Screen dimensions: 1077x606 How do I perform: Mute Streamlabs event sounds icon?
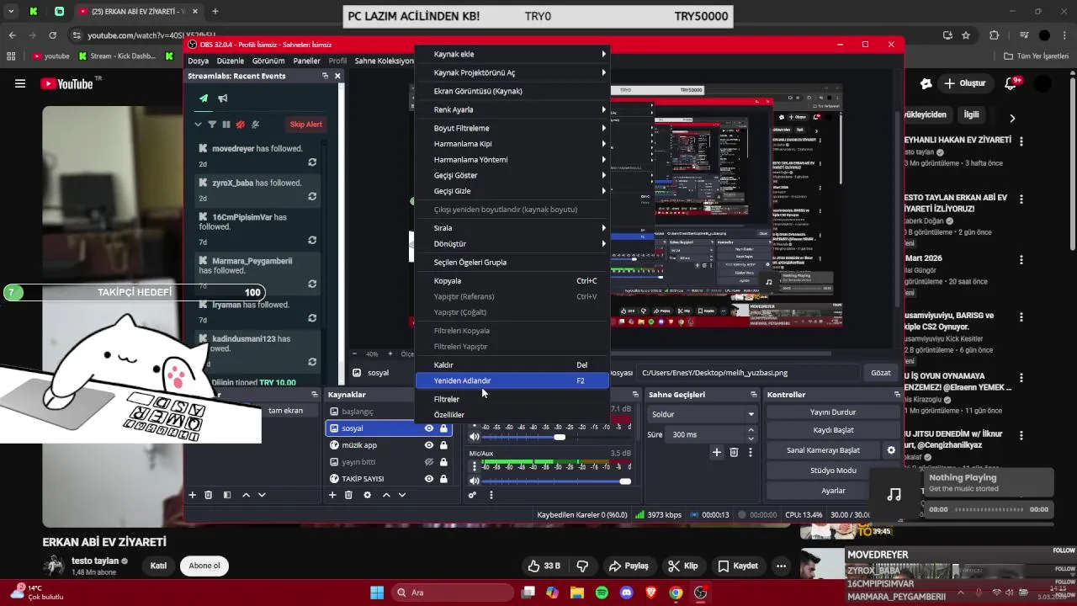pos(241,125)
